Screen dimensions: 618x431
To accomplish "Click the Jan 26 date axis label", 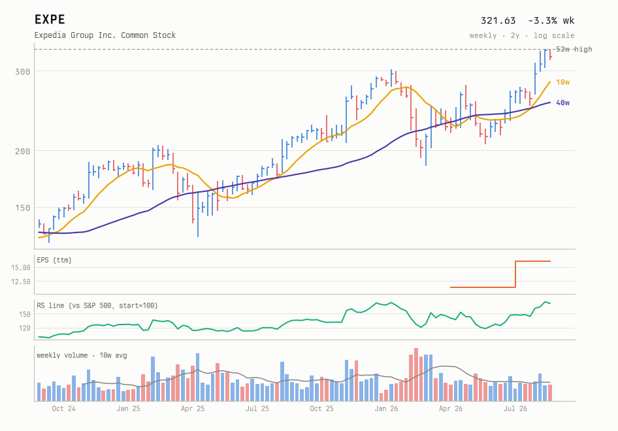I will pyautogui.click(x=386, y=409).
